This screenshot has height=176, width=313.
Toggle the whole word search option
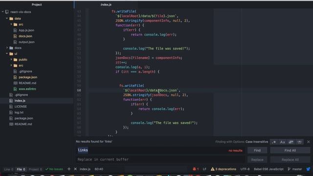299,142
